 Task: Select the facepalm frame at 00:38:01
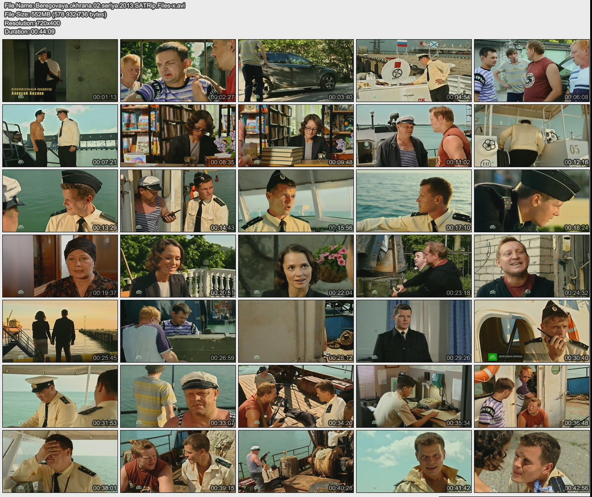coord(60,461)
